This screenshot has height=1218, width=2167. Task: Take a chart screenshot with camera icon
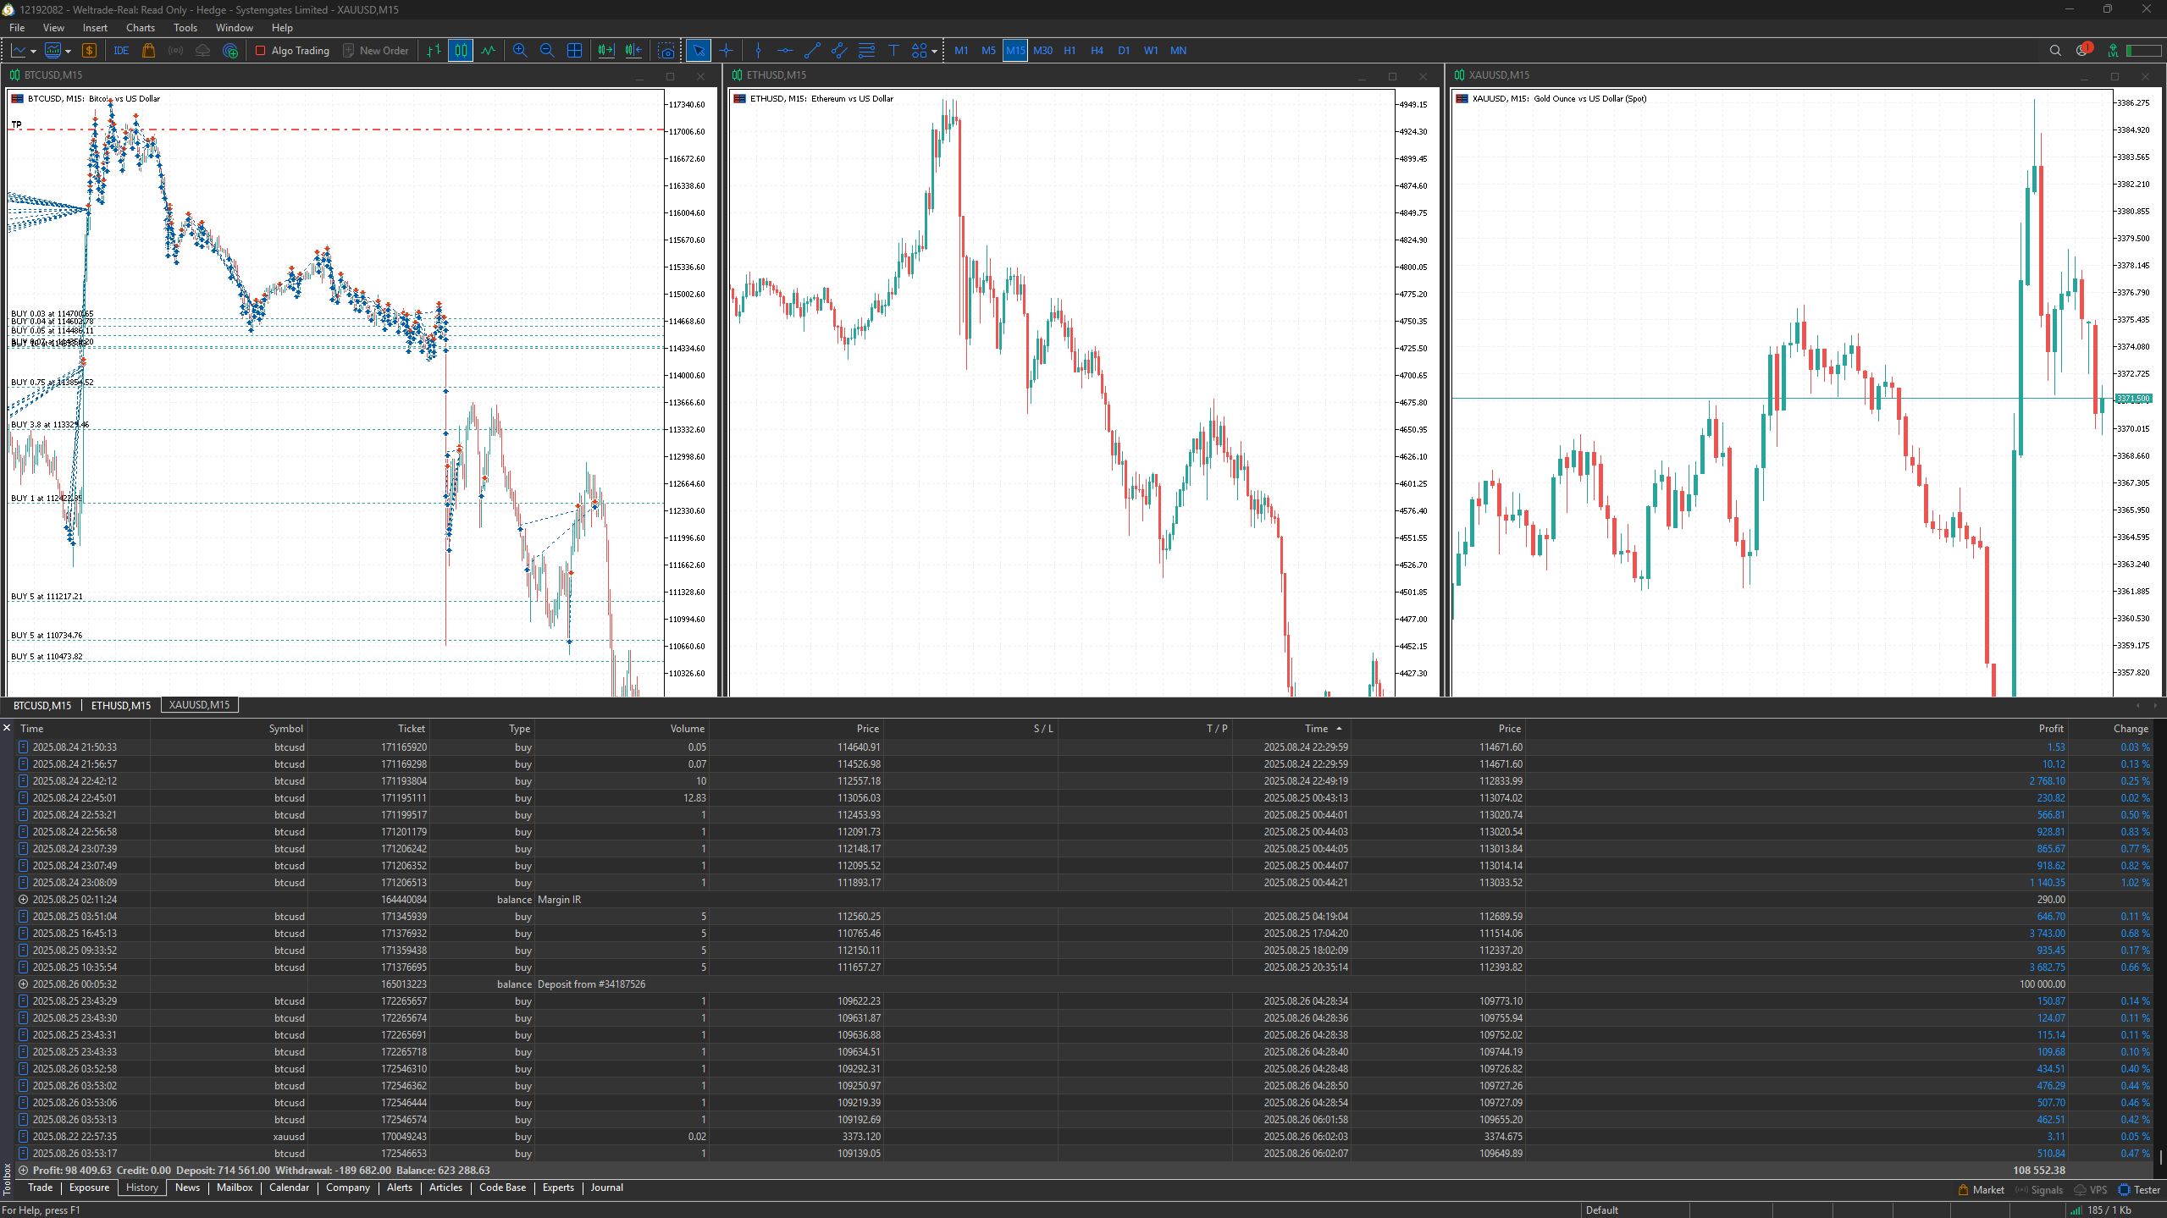pos(667,51)
